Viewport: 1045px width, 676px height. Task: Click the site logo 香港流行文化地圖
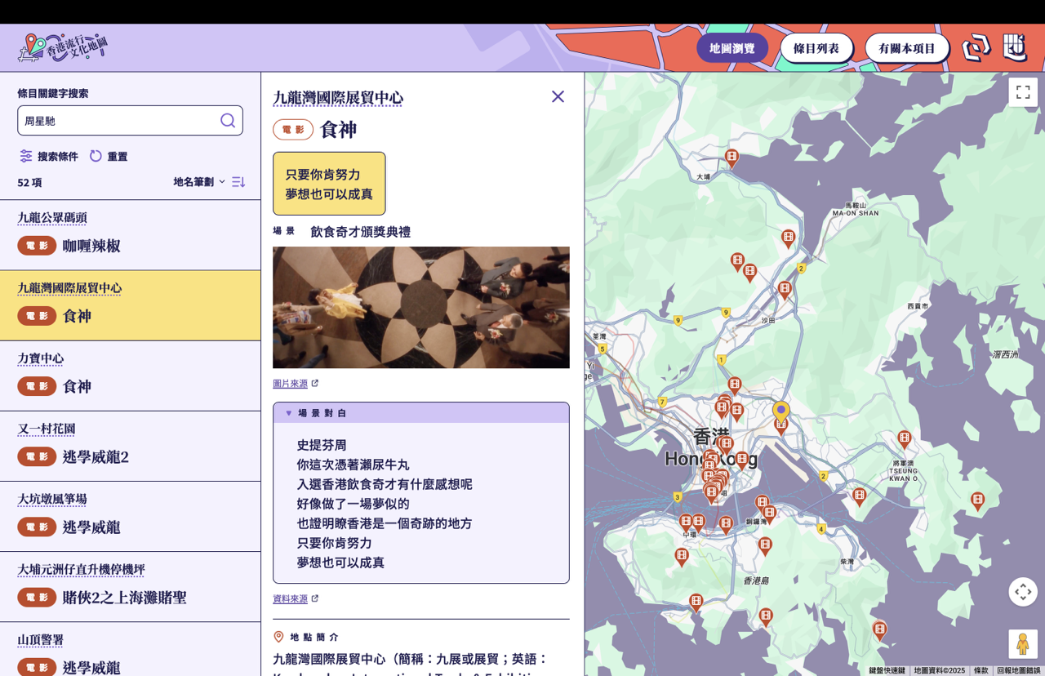tap(63, 47)
